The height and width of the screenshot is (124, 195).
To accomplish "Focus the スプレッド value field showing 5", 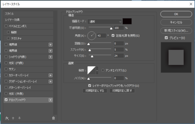I will point(119,50).
